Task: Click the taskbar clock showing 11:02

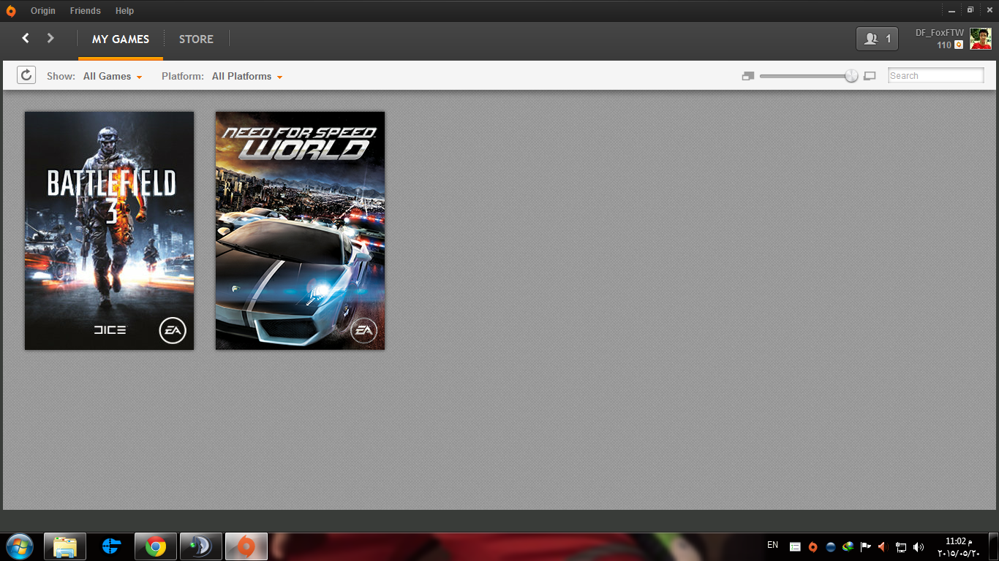Action: click(959, 547)
